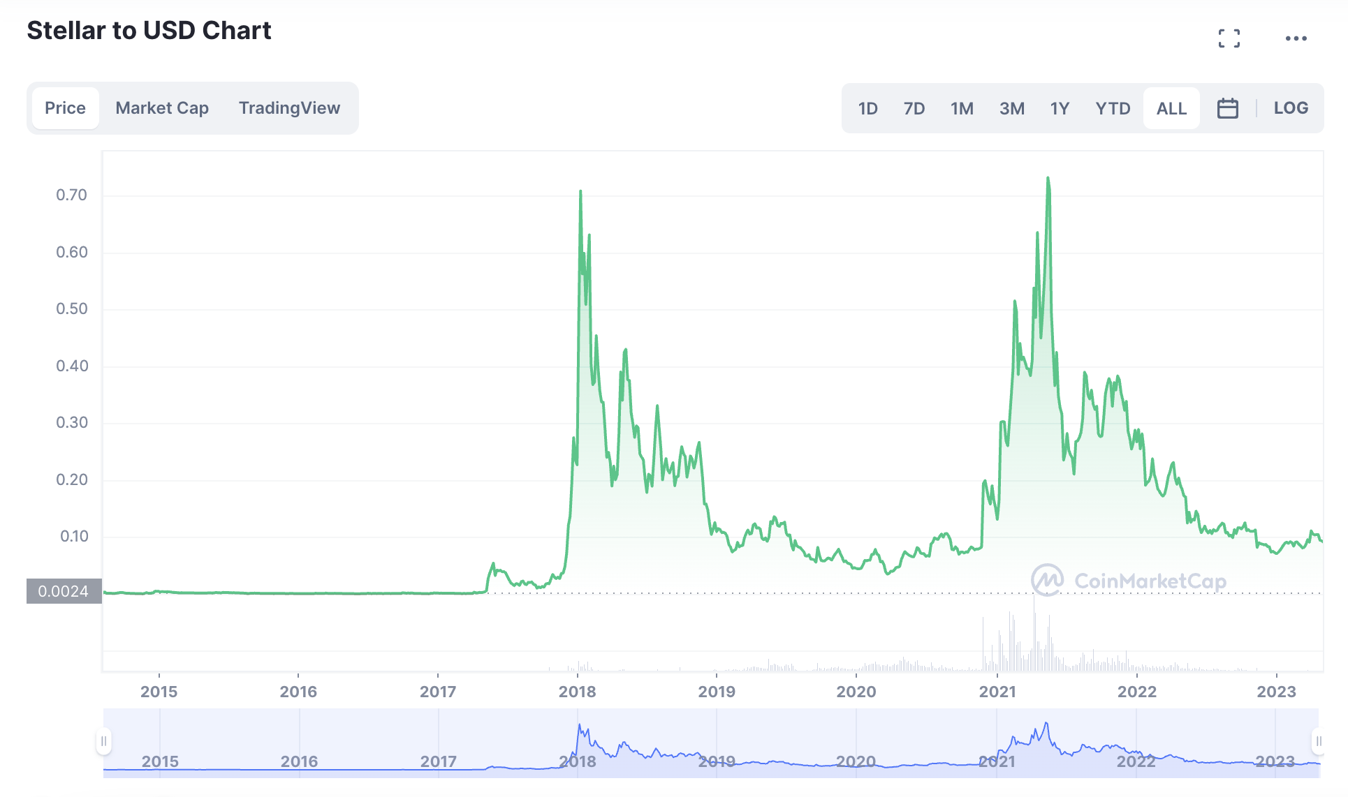Click 2020 in the navigator strip
The width and height of the screenshot is (1348, 797).
(x=856, y=761)
